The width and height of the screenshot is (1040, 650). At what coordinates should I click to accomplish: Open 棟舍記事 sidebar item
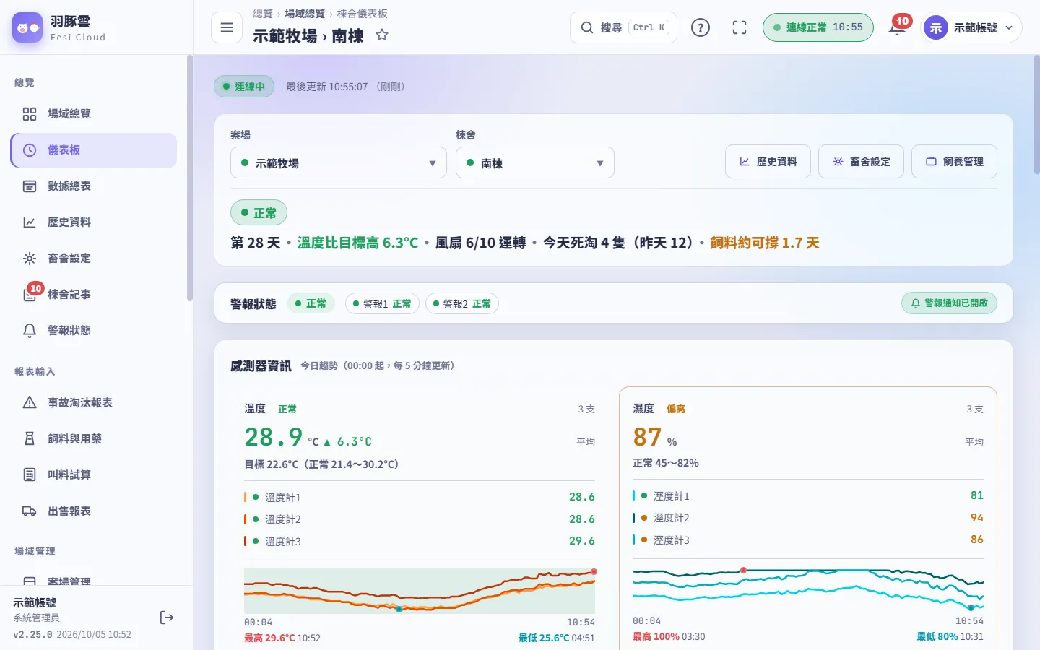(94, 294)
